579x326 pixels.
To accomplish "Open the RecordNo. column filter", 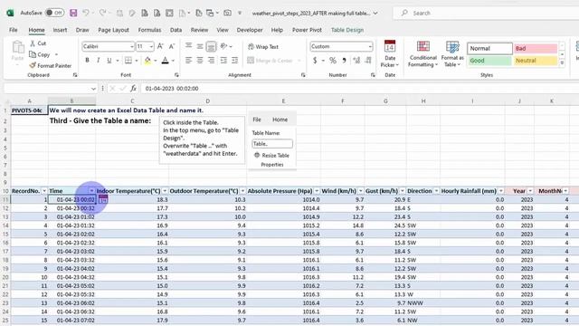I will coord(44,191).
